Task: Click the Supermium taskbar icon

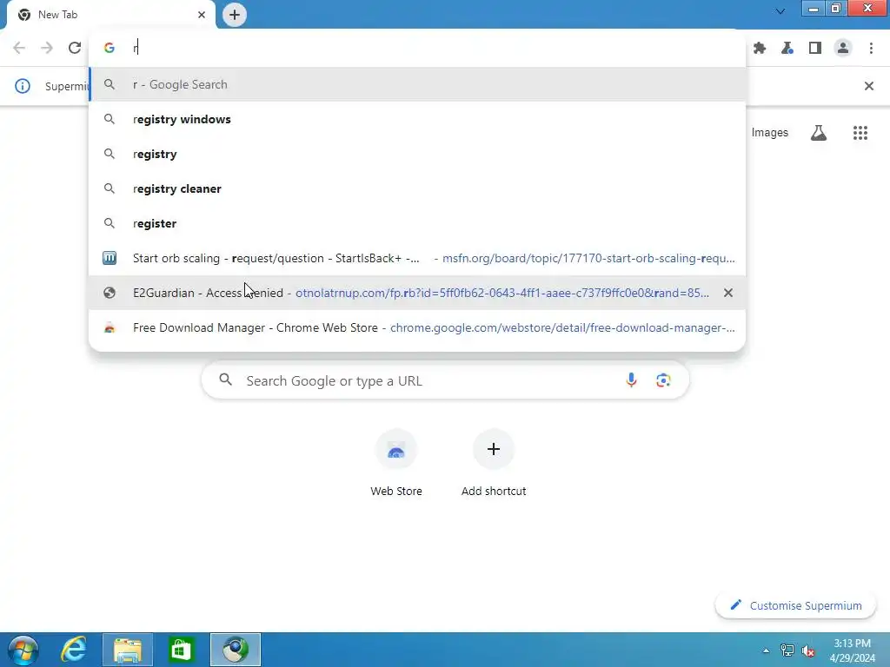Action: [x=236, y=650]
